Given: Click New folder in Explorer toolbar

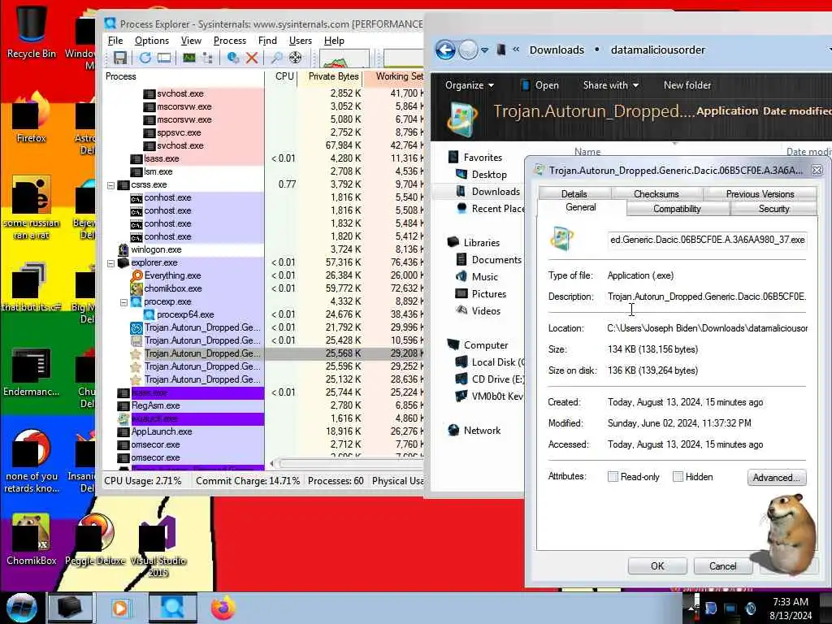Looking at the screenshot, I should pyautogui.click(x=687, y=85).
